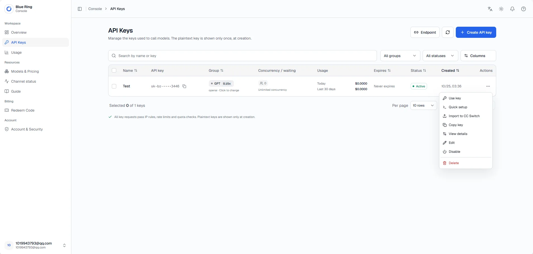Check the select-all keys checkbox
This screenshot has width=533, height=254.
tap(114, 70)
